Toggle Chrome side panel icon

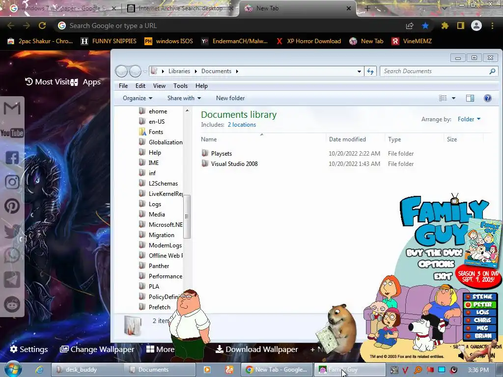pyautogui.click(x=461, y=26)
